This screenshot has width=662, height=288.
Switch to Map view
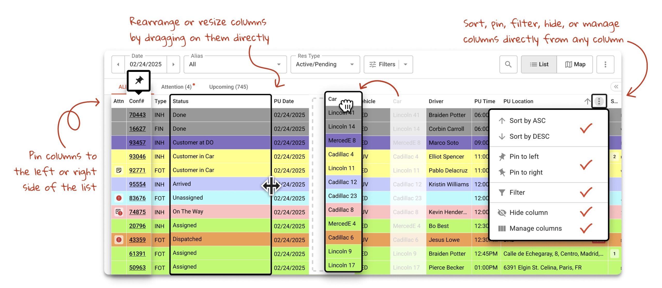575,64
